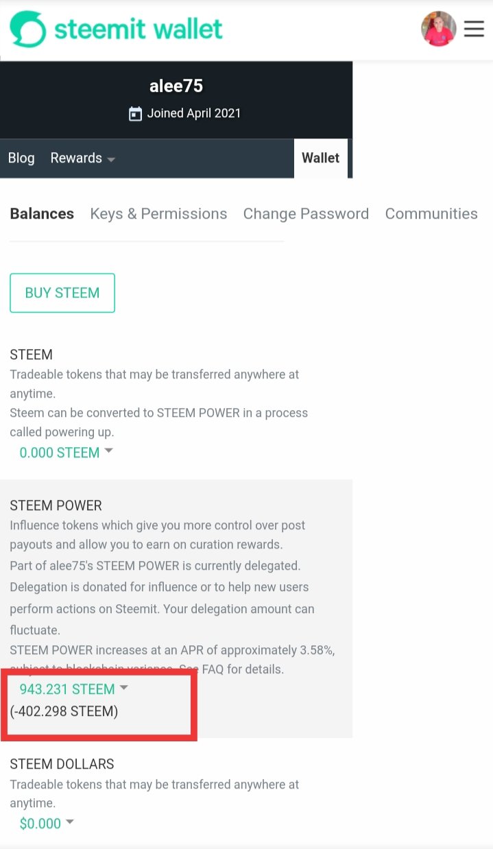
Task: Switch to the Balances section
Action: point(42,214)
